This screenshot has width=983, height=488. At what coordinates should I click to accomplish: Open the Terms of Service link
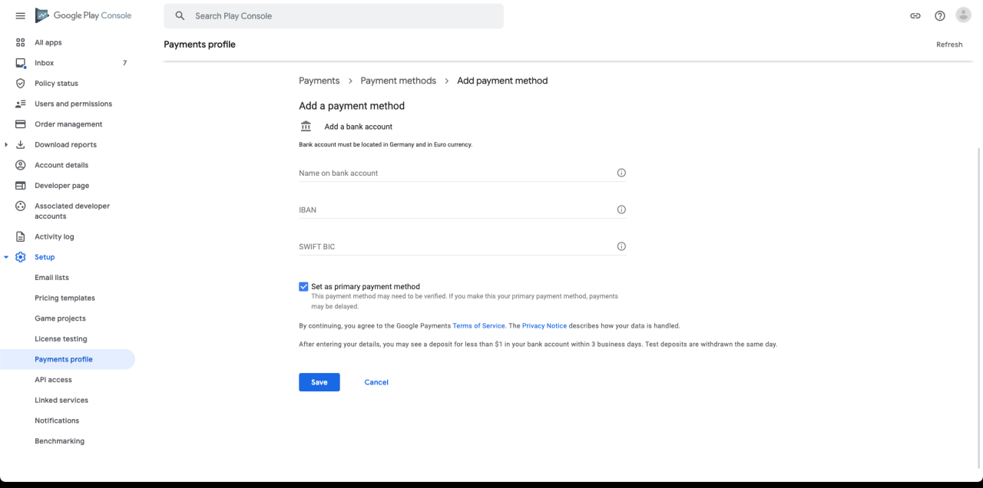tap(478, 326)
